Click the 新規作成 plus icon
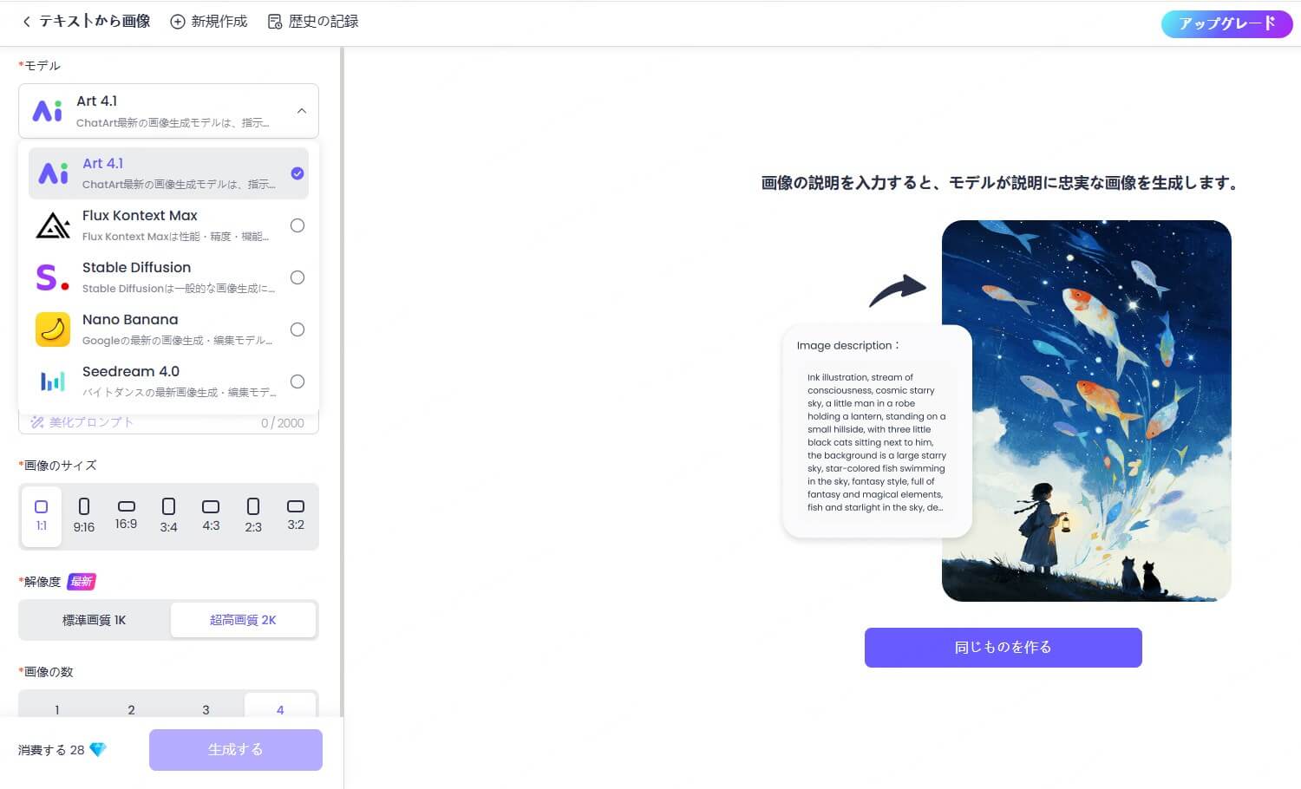The width and height of the screenshot is (1301, 789). (177, 21)
